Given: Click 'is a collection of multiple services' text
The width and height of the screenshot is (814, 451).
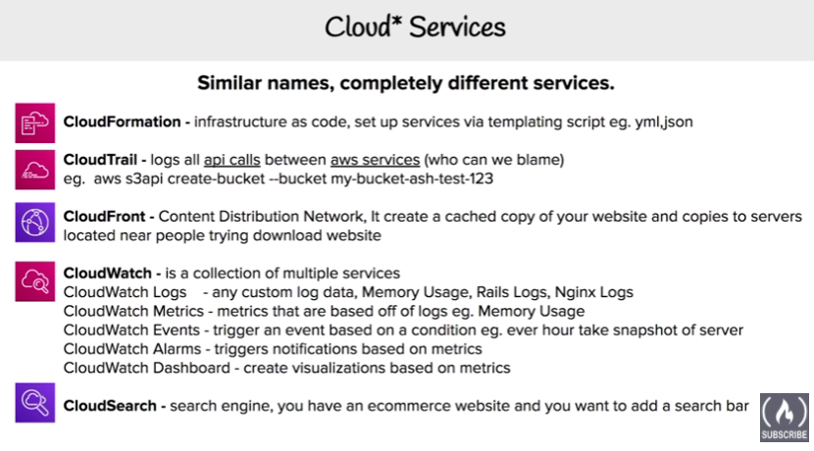Looking at the screenshot, I should click(x=282, y=274).
